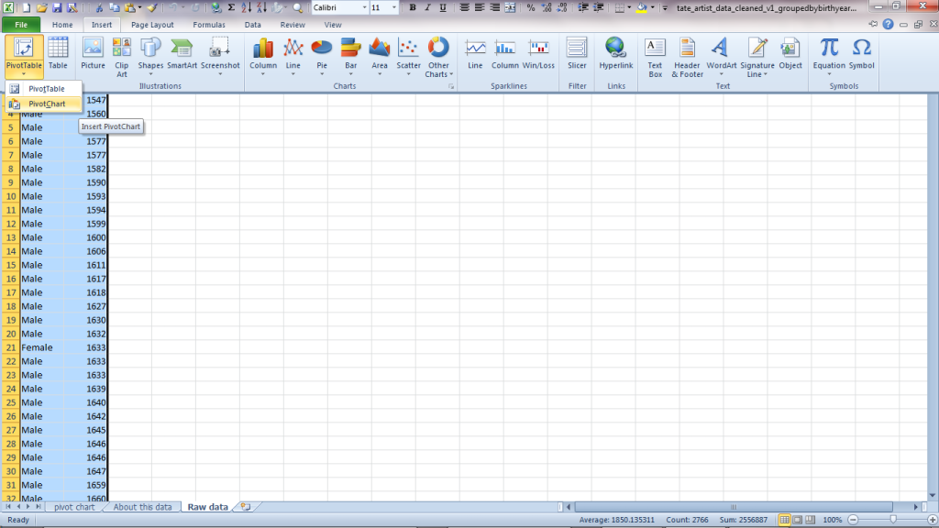The image size is (939, 528).
Task: Toggle underline formatting in quick toolbar
Action: (444, 7)
